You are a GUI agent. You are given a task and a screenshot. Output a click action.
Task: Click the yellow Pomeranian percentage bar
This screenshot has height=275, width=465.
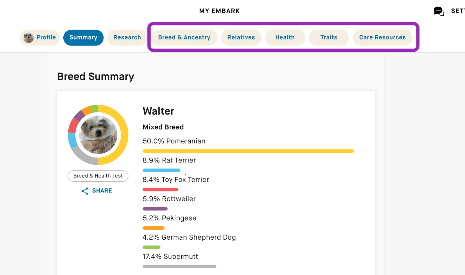click(248, 151)
